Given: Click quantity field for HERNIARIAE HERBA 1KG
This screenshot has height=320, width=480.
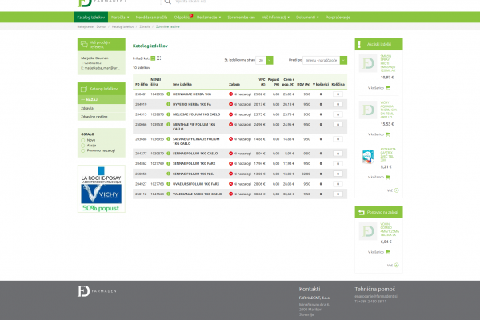Looking at the screenshot, I should tap(338, 94).
